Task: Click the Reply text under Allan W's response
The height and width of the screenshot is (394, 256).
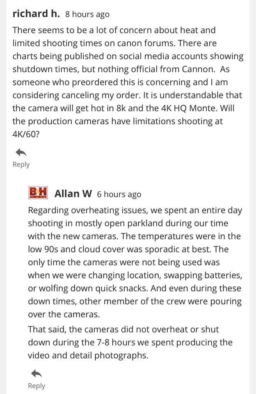Action: (x=37, y=386)
